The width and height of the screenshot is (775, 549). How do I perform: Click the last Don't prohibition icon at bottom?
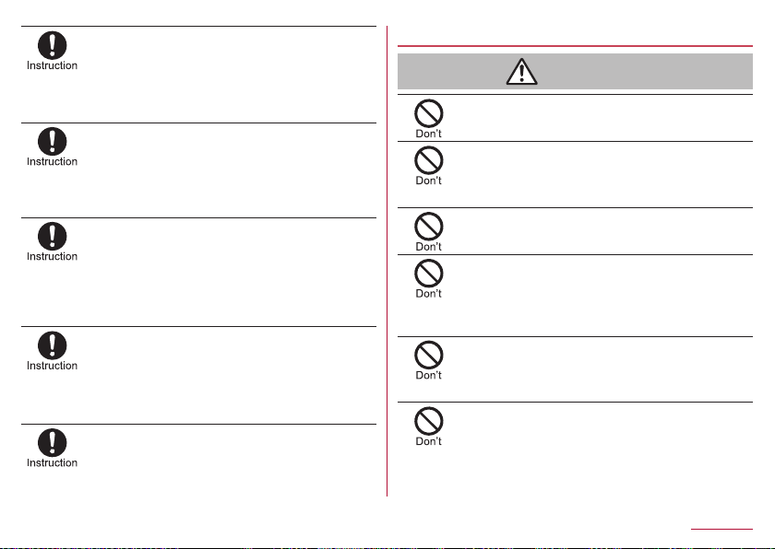click(428, 421)
